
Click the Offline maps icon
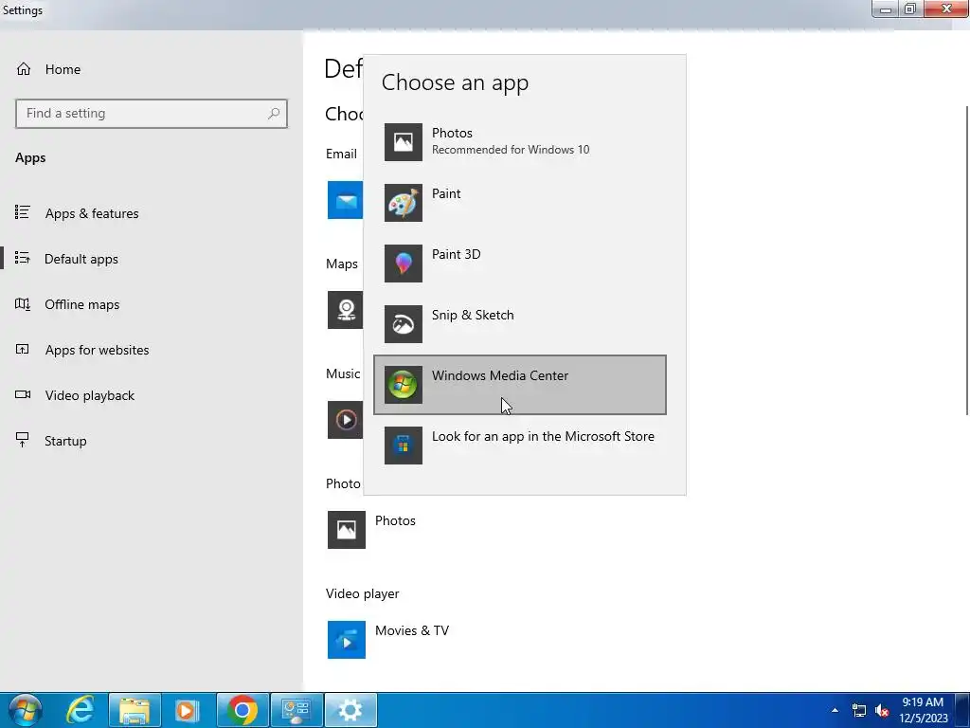click(23, 304)
